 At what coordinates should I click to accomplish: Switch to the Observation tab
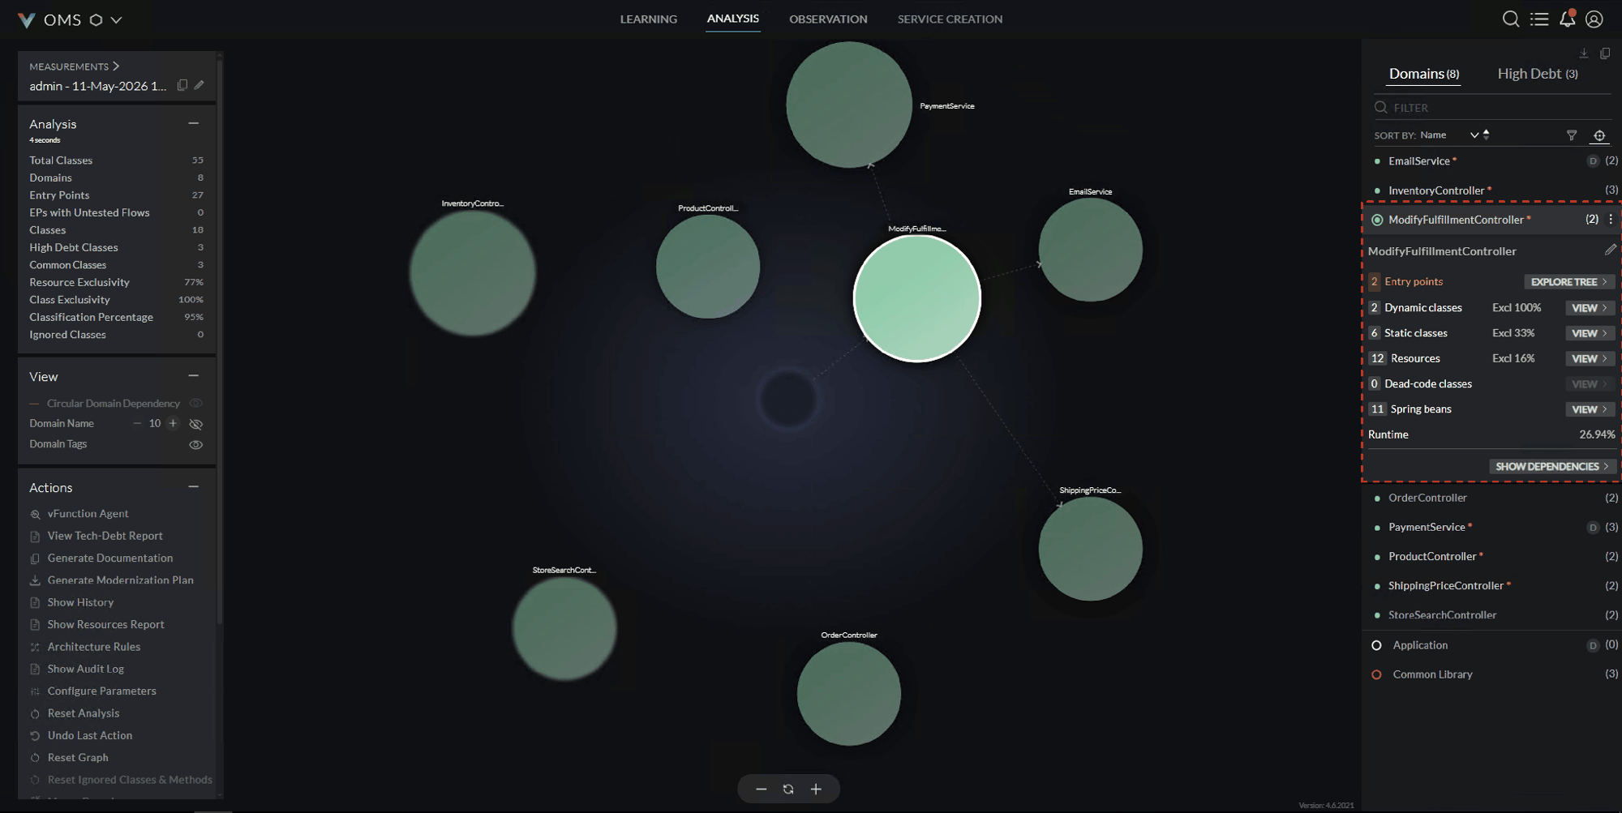tap(828, 19)
